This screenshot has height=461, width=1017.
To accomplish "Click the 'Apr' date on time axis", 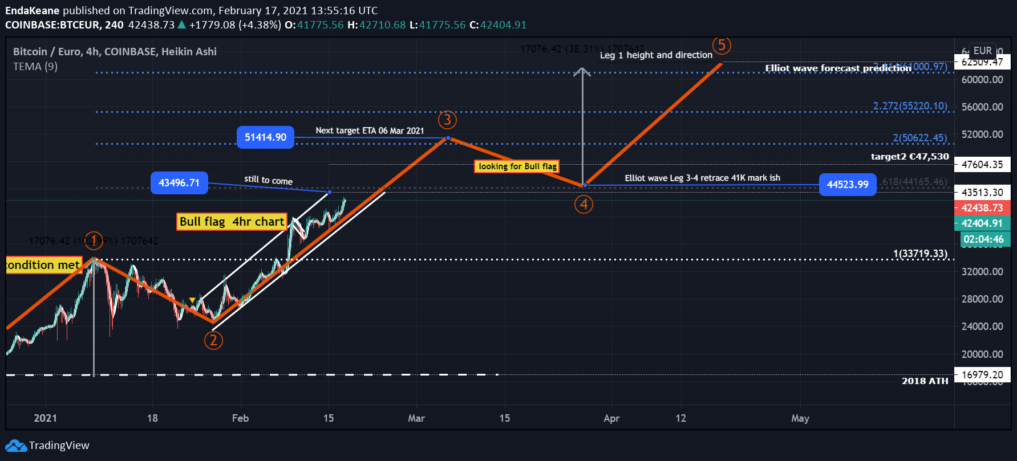I will [611, 418].
